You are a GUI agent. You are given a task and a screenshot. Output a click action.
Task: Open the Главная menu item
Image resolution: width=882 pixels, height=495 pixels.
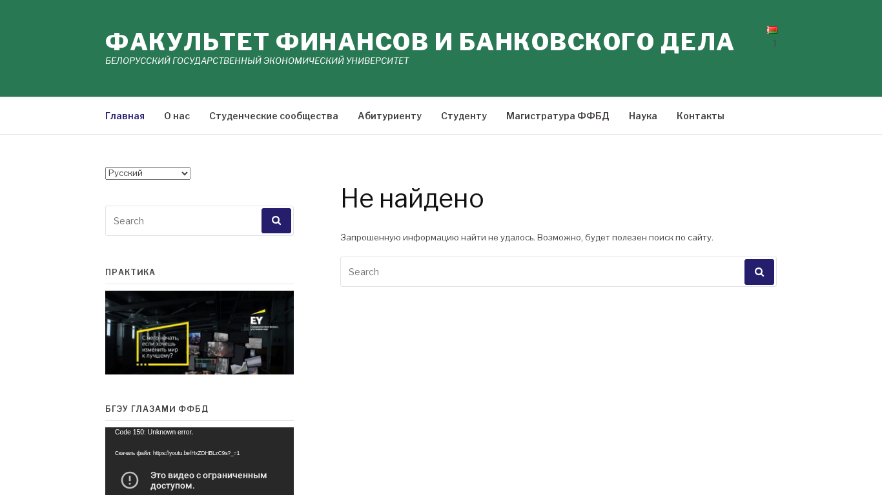click(125, 116)
